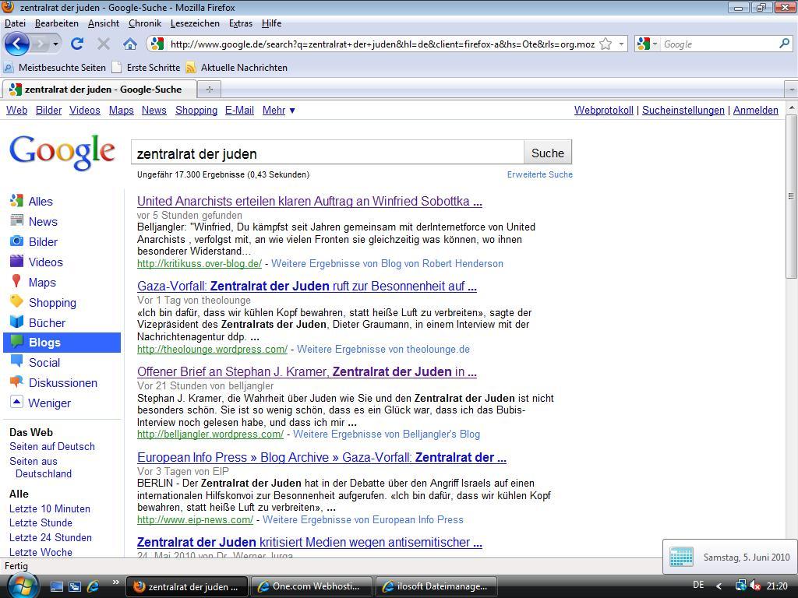The image size is (798, 598).
Task: Click the search magnifier in Firefox search box
Action: pyautogui.click(x=784, y=44)
